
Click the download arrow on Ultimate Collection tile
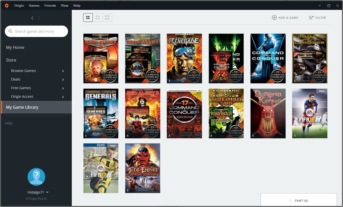coord(169,136)
